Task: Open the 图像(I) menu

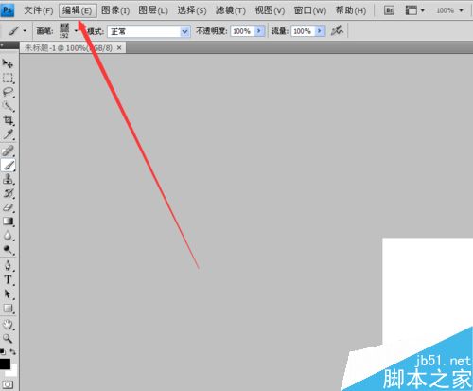Action: tap(115, 10)
